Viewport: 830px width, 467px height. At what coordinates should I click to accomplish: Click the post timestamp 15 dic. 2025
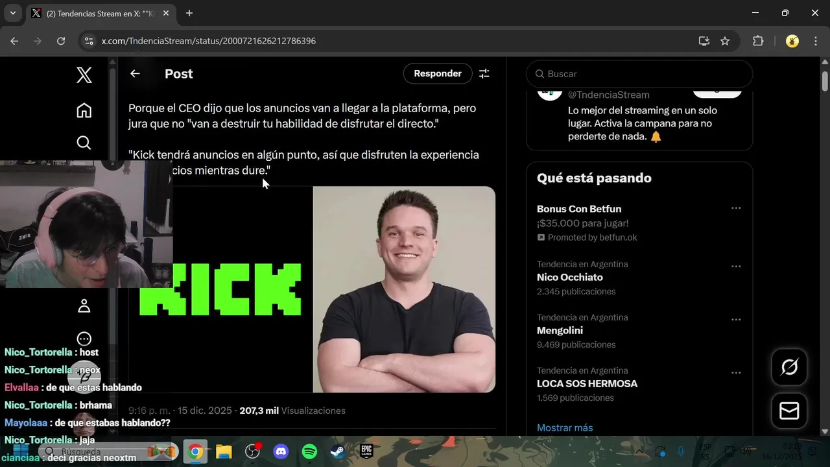point(180,411)
